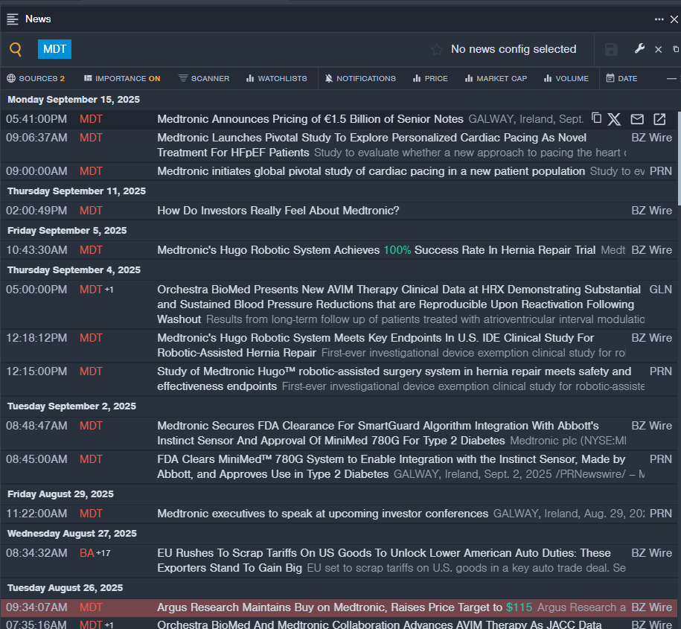Email the Senior Notes story via envelope icon
The height and width of the screenshot is (629, 681).
click(x=637, y=119)
